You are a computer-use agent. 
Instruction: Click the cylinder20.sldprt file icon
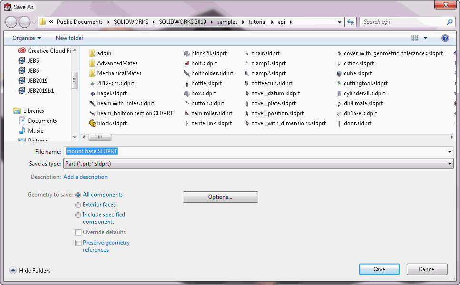(x=339, y=93)
